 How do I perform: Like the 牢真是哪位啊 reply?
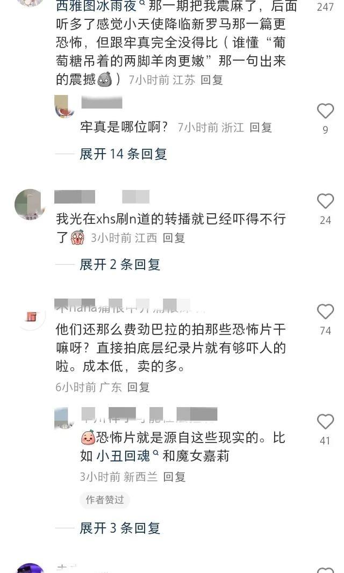pyautogui.click(x=325, y=111)
